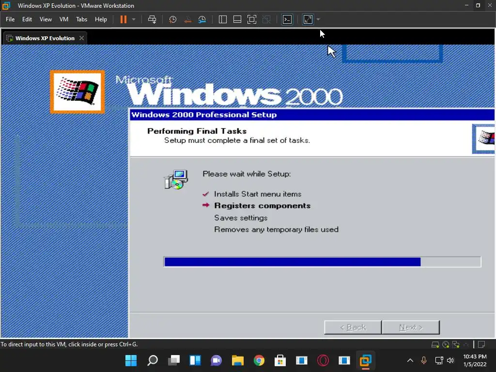Open taskbar Search
The height and width of the screenshot is (372, 496).
[153, 360]
